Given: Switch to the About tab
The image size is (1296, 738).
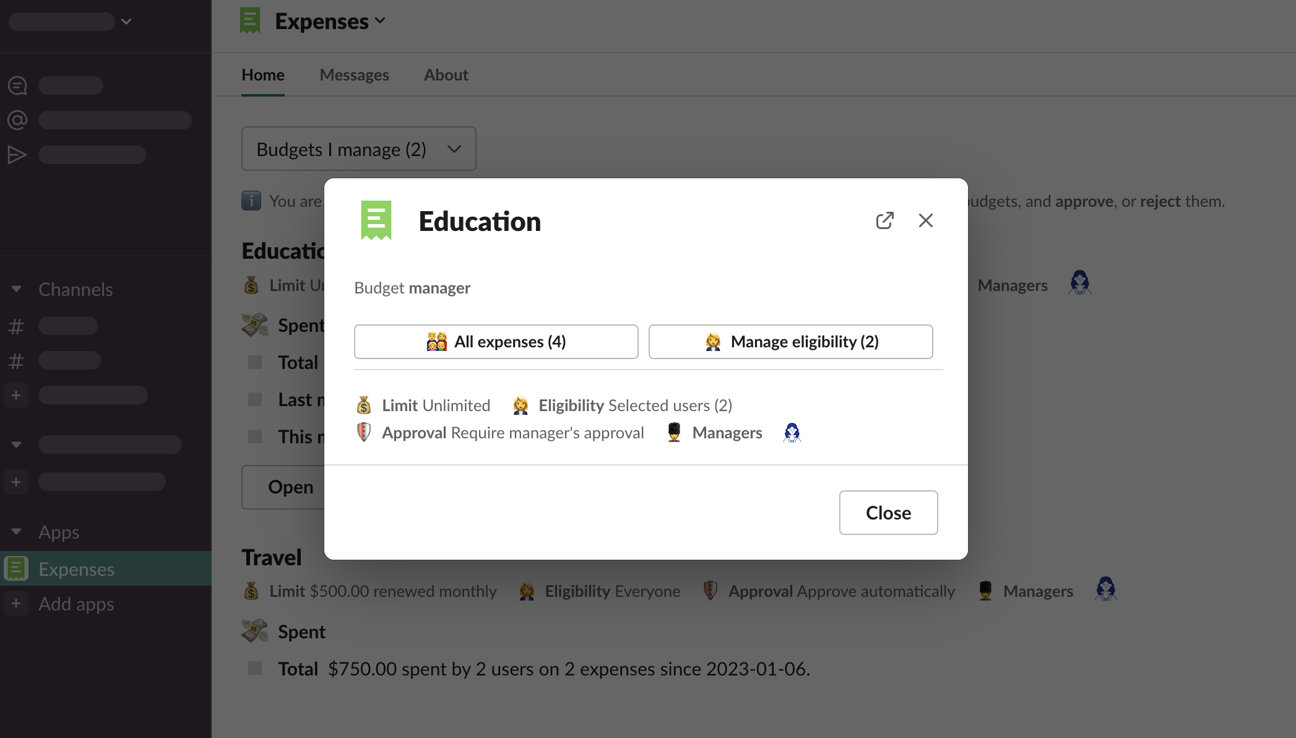Looking at the screenshot, I should (446, 75).
